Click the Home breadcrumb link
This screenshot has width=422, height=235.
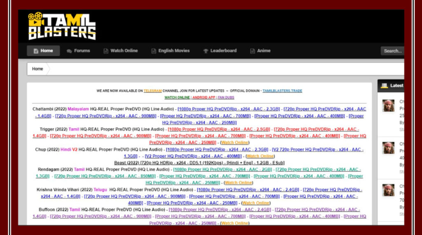click(x=38, y=69)
